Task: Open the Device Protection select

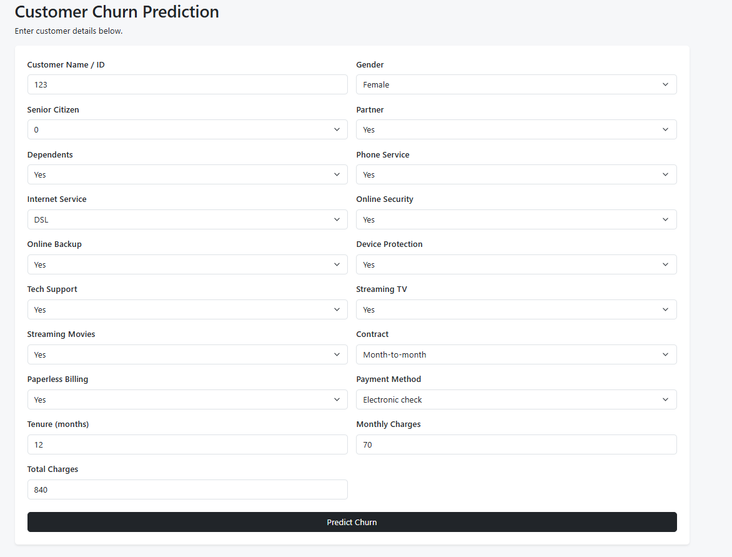Action: tap(516, 264)
